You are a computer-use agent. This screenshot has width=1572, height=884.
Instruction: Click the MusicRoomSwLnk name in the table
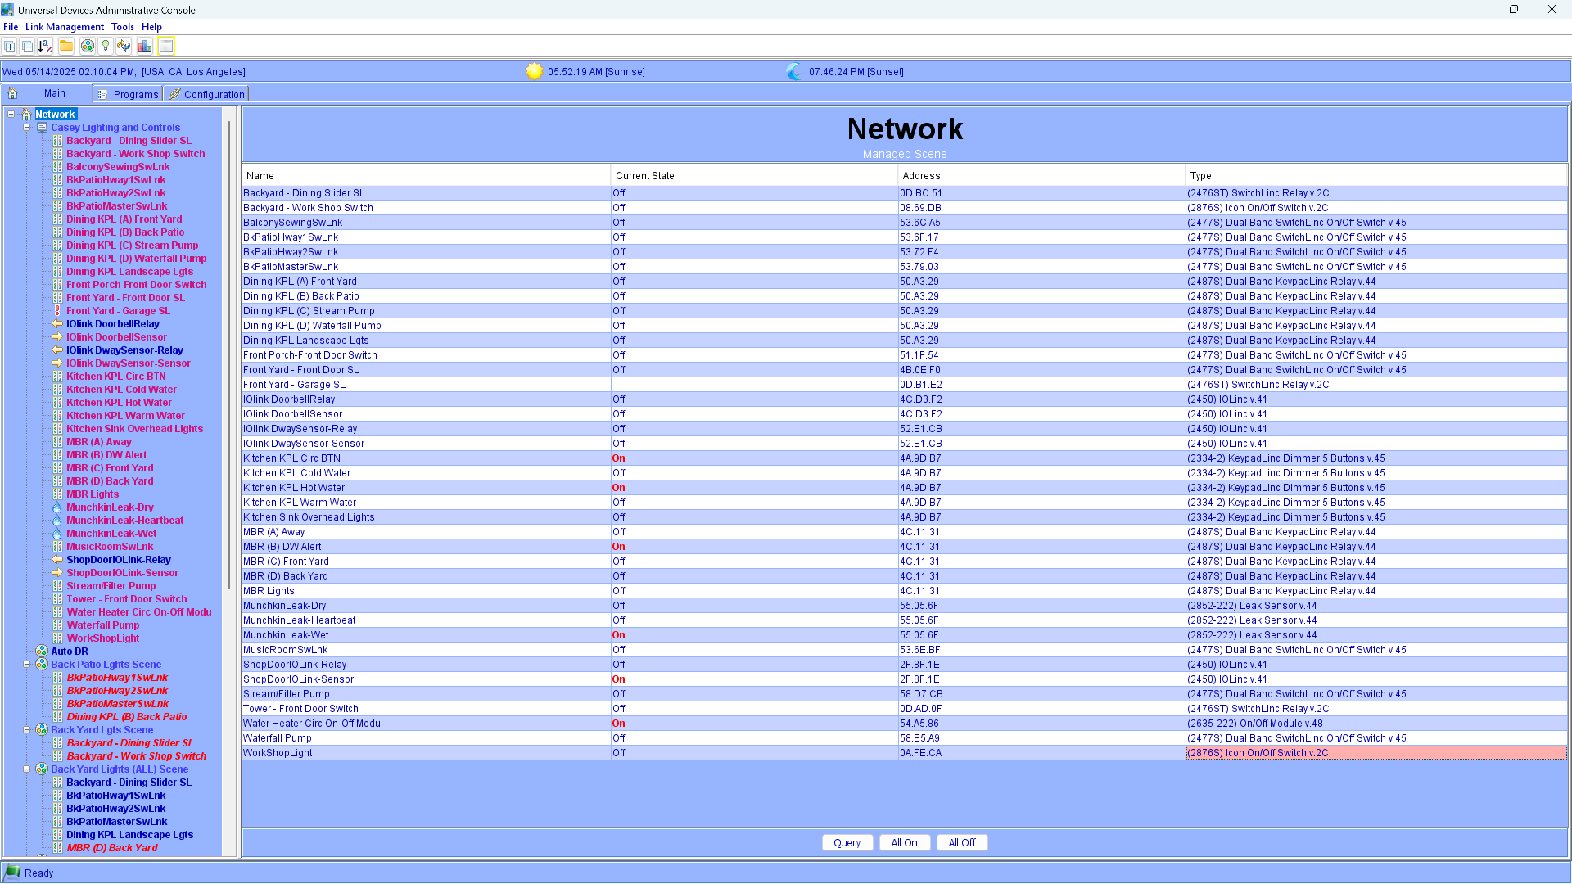[x=285, y=650]
